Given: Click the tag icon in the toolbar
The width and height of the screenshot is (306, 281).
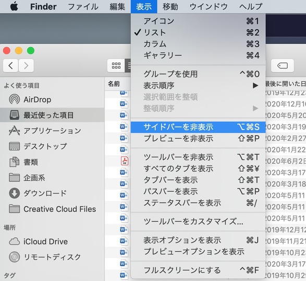Looking at the screenshot, I should tap(283, 66).
